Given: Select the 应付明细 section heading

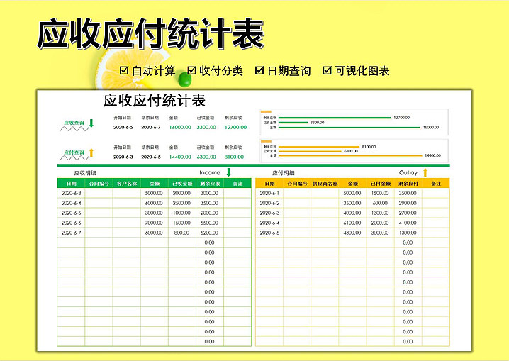Looking at the screenshot, I should click(284, 173).
